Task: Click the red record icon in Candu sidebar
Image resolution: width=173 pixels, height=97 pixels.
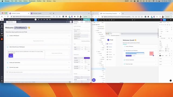Action: pyautogui.click(x=2, y=39)
